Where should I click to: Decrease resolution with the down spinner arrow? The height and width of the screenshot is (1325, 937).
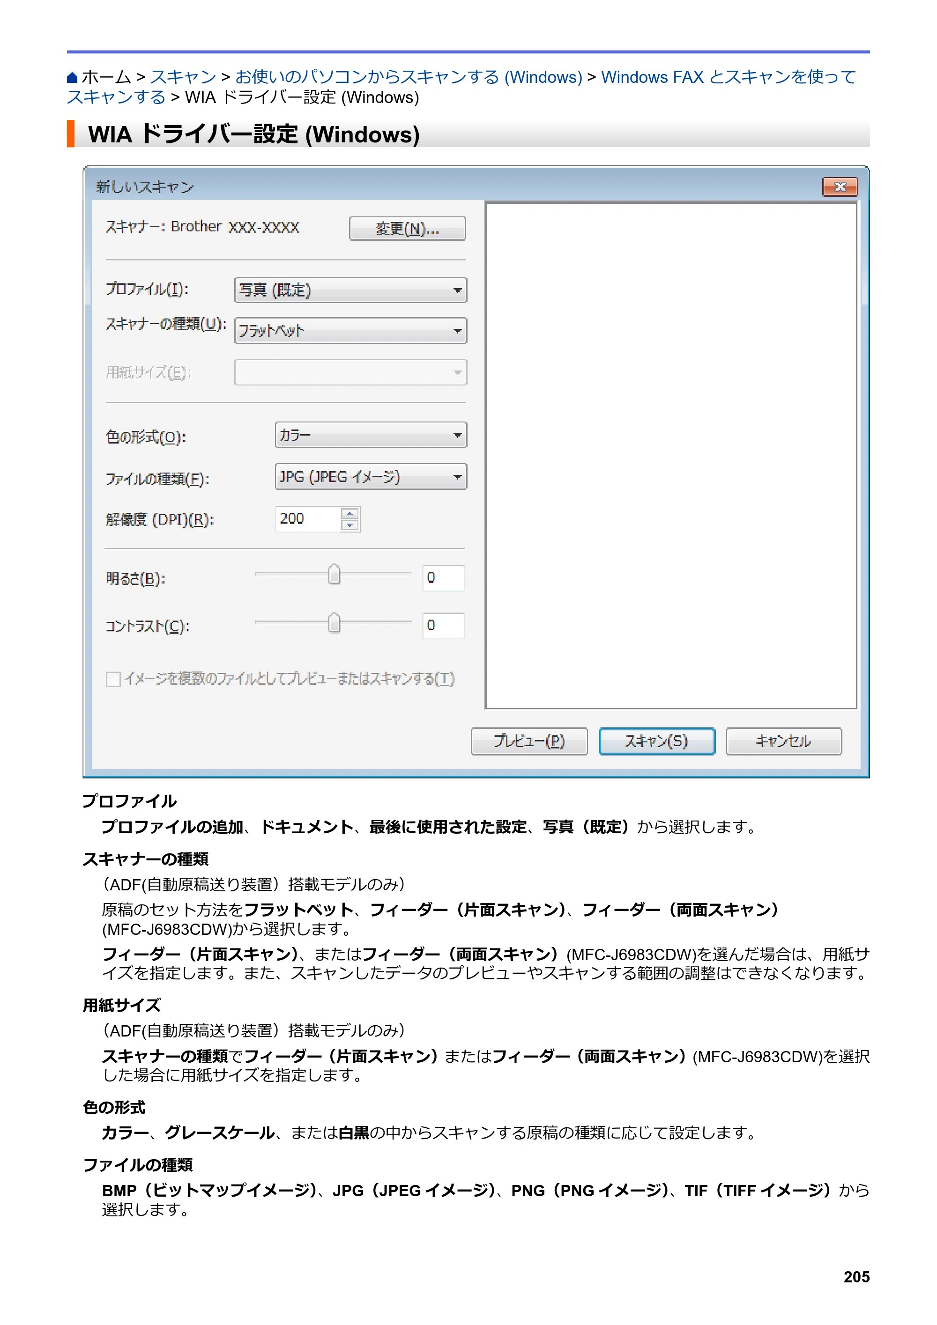coord(350,525)
